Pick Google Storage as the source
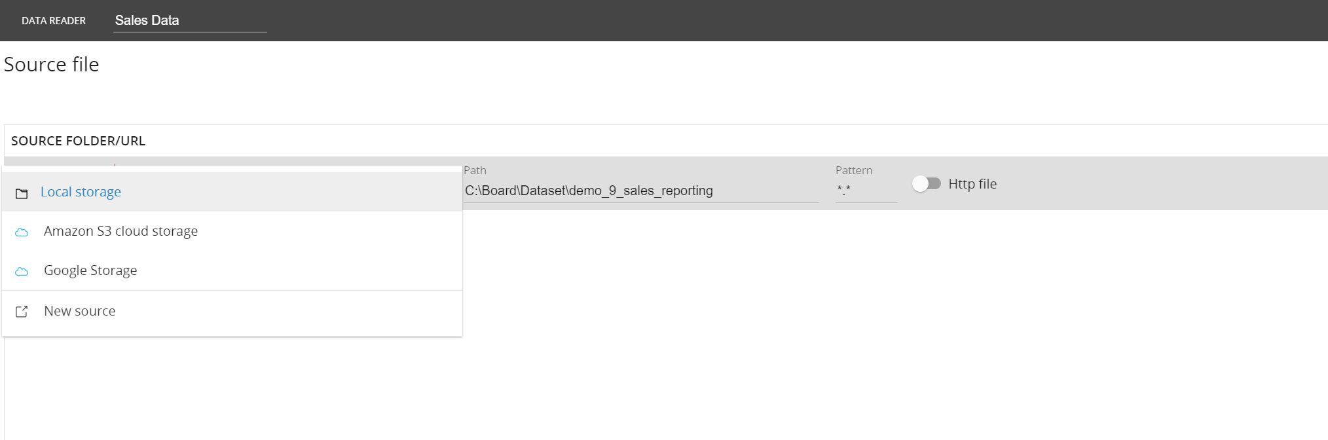This screenshot has width=1328, height=440. pyautogui.click(x=90, y=270)
